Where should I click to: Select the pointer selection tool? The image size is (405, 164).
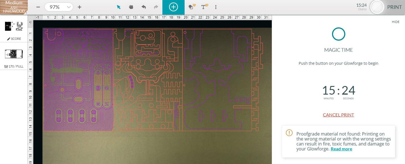pos(118,7)
